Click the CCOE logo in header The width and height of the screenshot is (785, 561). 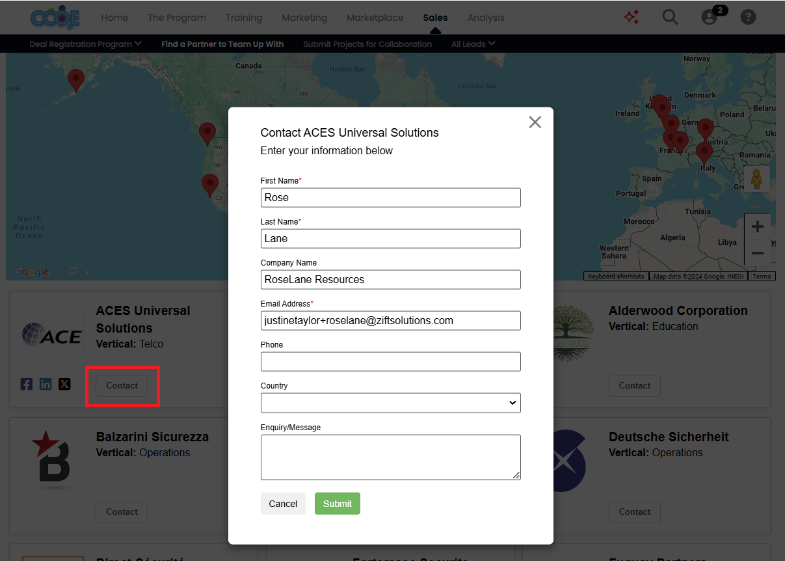[55, 18]
